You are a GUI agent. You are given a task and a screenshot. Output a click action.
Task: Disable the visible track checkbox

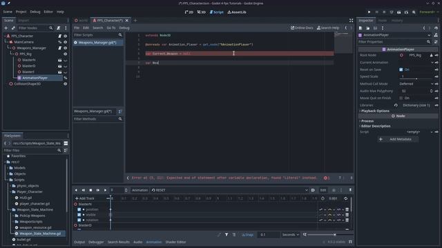pos(79,215)
